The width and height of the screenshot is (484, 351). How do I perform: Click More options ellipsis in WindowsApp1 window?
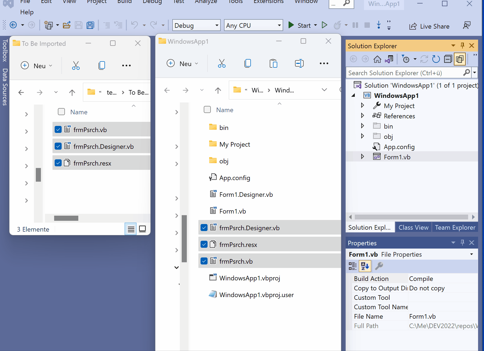(x=324, y=63)
